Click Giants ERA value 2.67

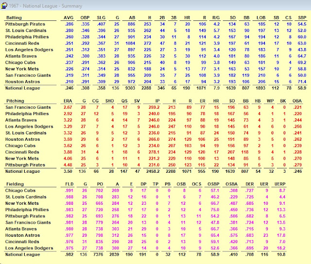(x=68, y=107)
